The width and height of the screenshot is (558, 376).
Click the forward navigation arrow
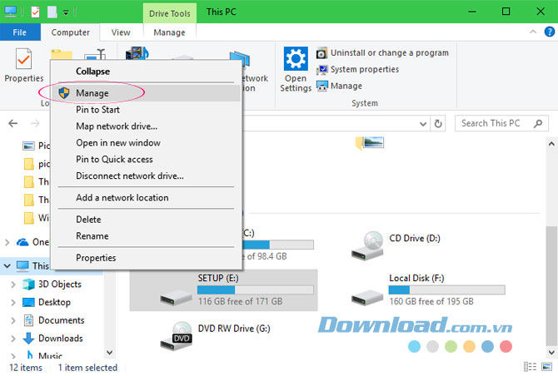[35, 123]
